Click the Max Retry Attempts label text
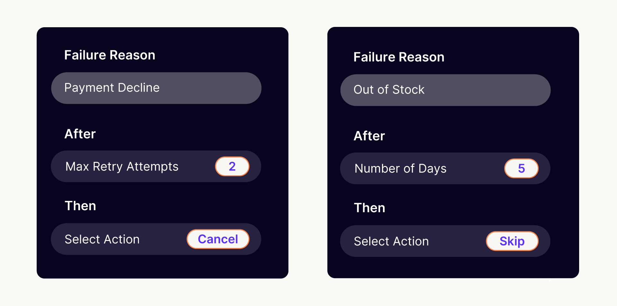 pyautogui.click(x=122, y=167)
